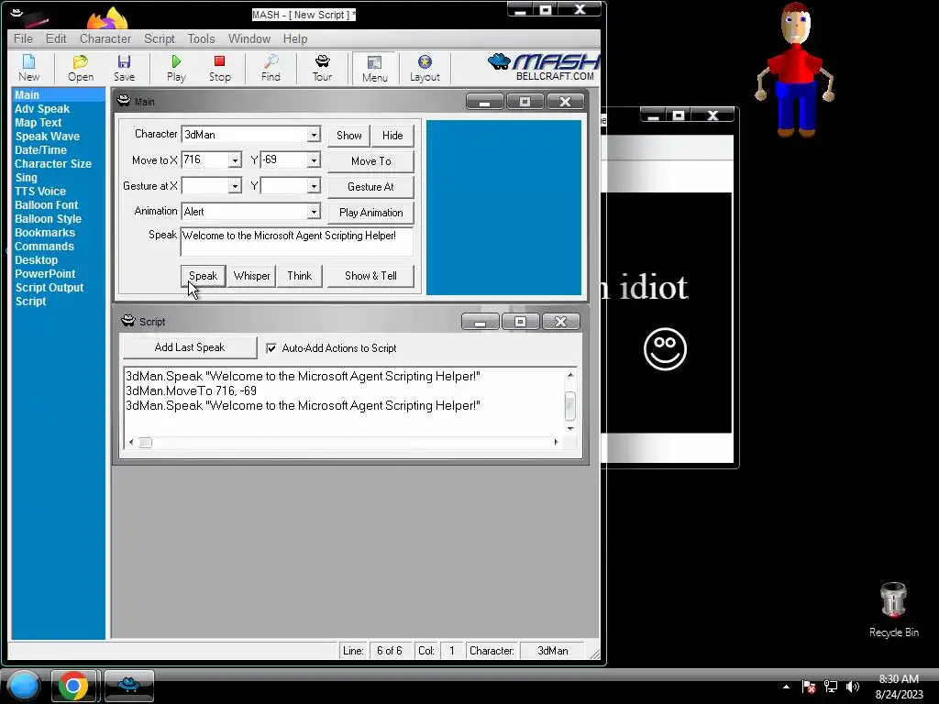Open the Move to X dropdown arrow
The width and height of the screenshot is (939, 704).
235,159
